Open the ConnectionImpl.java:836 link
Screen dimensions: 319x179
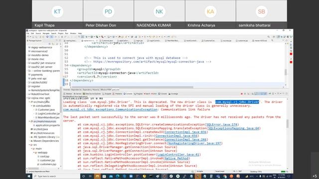[x=185, y=132]
